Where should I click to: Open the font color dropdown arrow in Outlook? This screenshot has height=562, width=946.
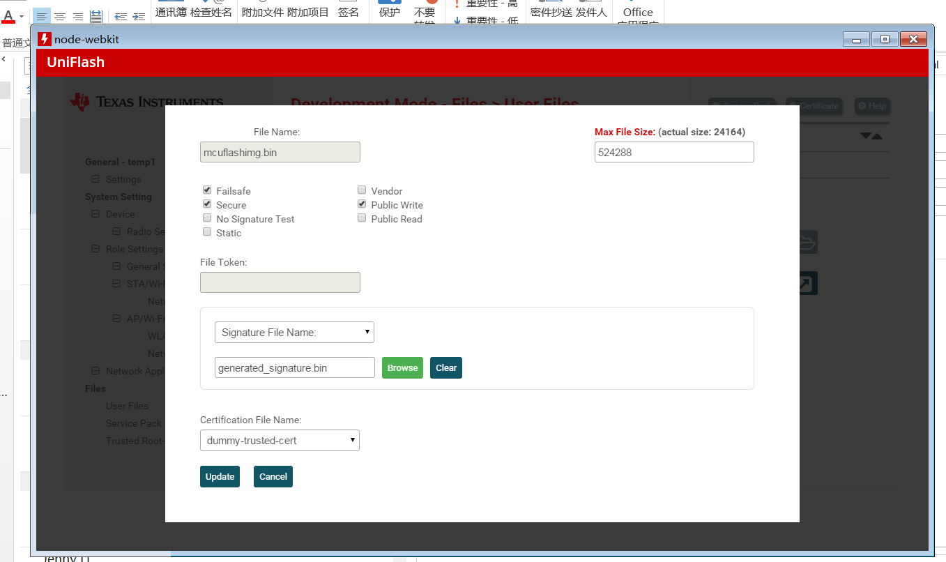pyautogui.click(x=22, y=16)
